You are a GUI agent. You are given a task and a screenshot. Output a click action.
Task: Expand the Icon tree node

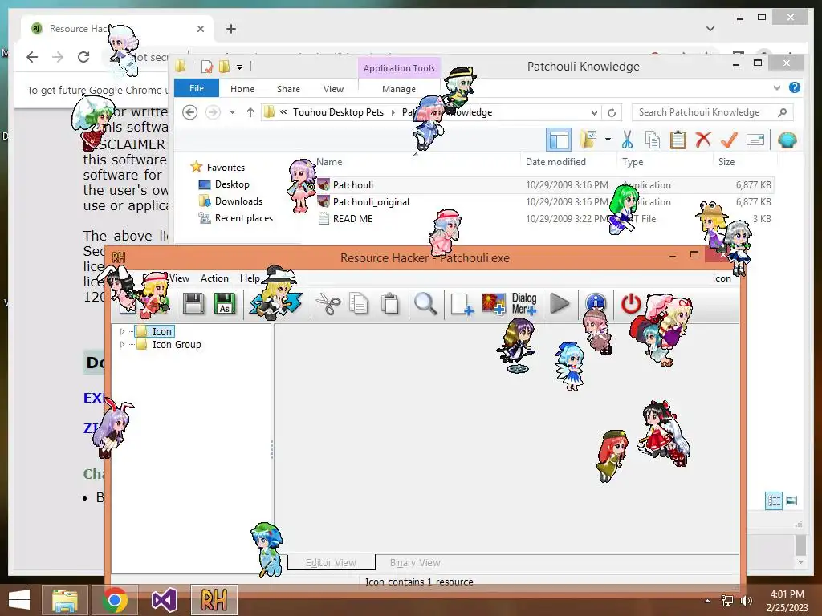[x=122, y=331]
